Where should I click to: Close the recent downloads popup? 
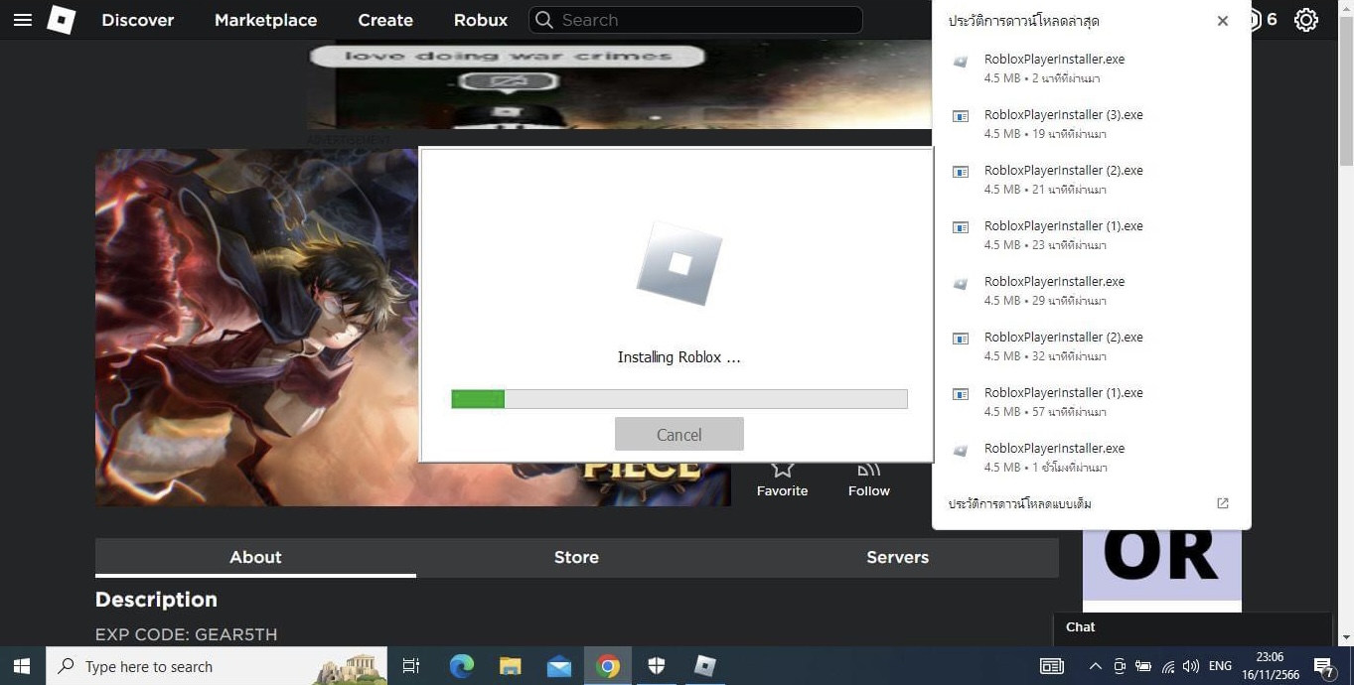pos(1223,21)
